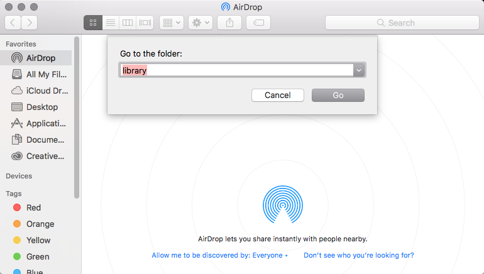This screenshot has width=484, height=274.
Task: Open Applications in the sidebar
Action: (x=36, y=123)
